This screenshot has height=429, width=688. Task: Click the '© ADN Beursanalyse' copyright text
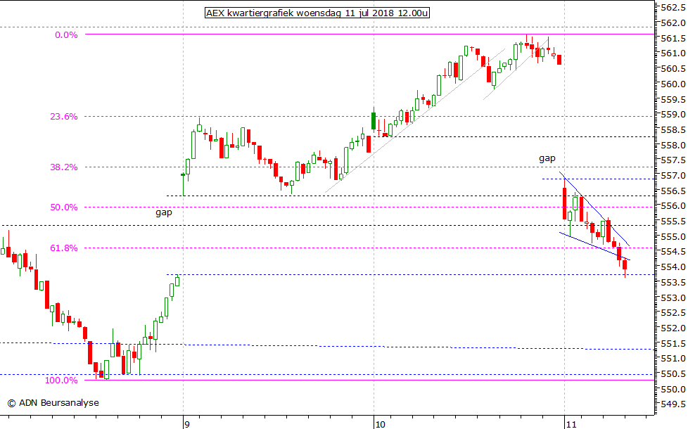(x=53, y=403)
